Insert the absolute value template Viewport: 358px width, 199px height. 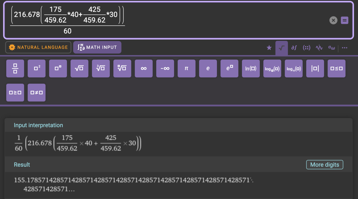click(x=315, y=68)
